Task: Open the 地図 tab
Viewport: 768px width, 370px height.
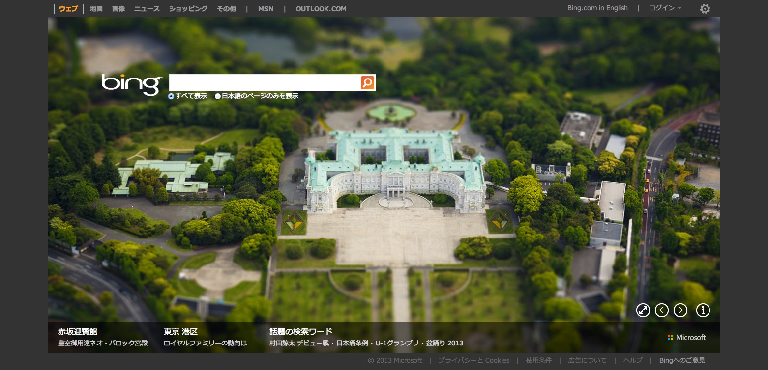Action: click(96, 9)
